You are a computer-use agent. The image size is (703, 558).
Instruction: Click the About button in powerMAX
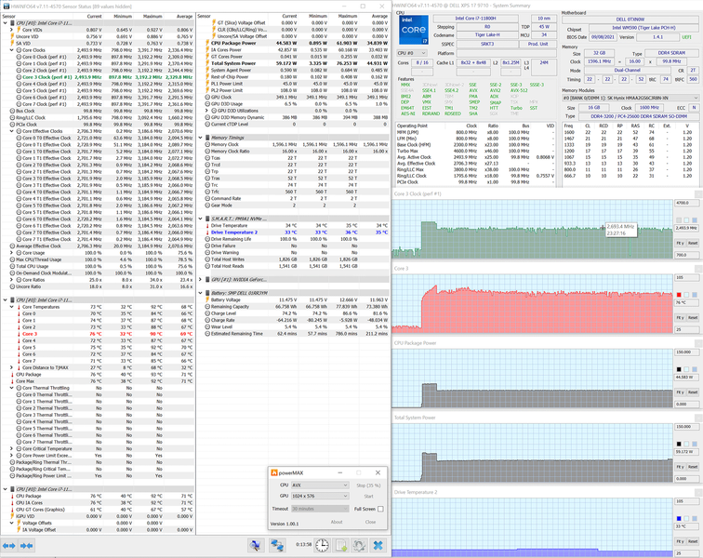[x=337, y=522]
